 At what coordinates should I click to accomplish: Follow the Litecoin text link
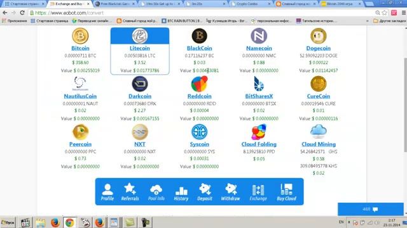point(140,48)
